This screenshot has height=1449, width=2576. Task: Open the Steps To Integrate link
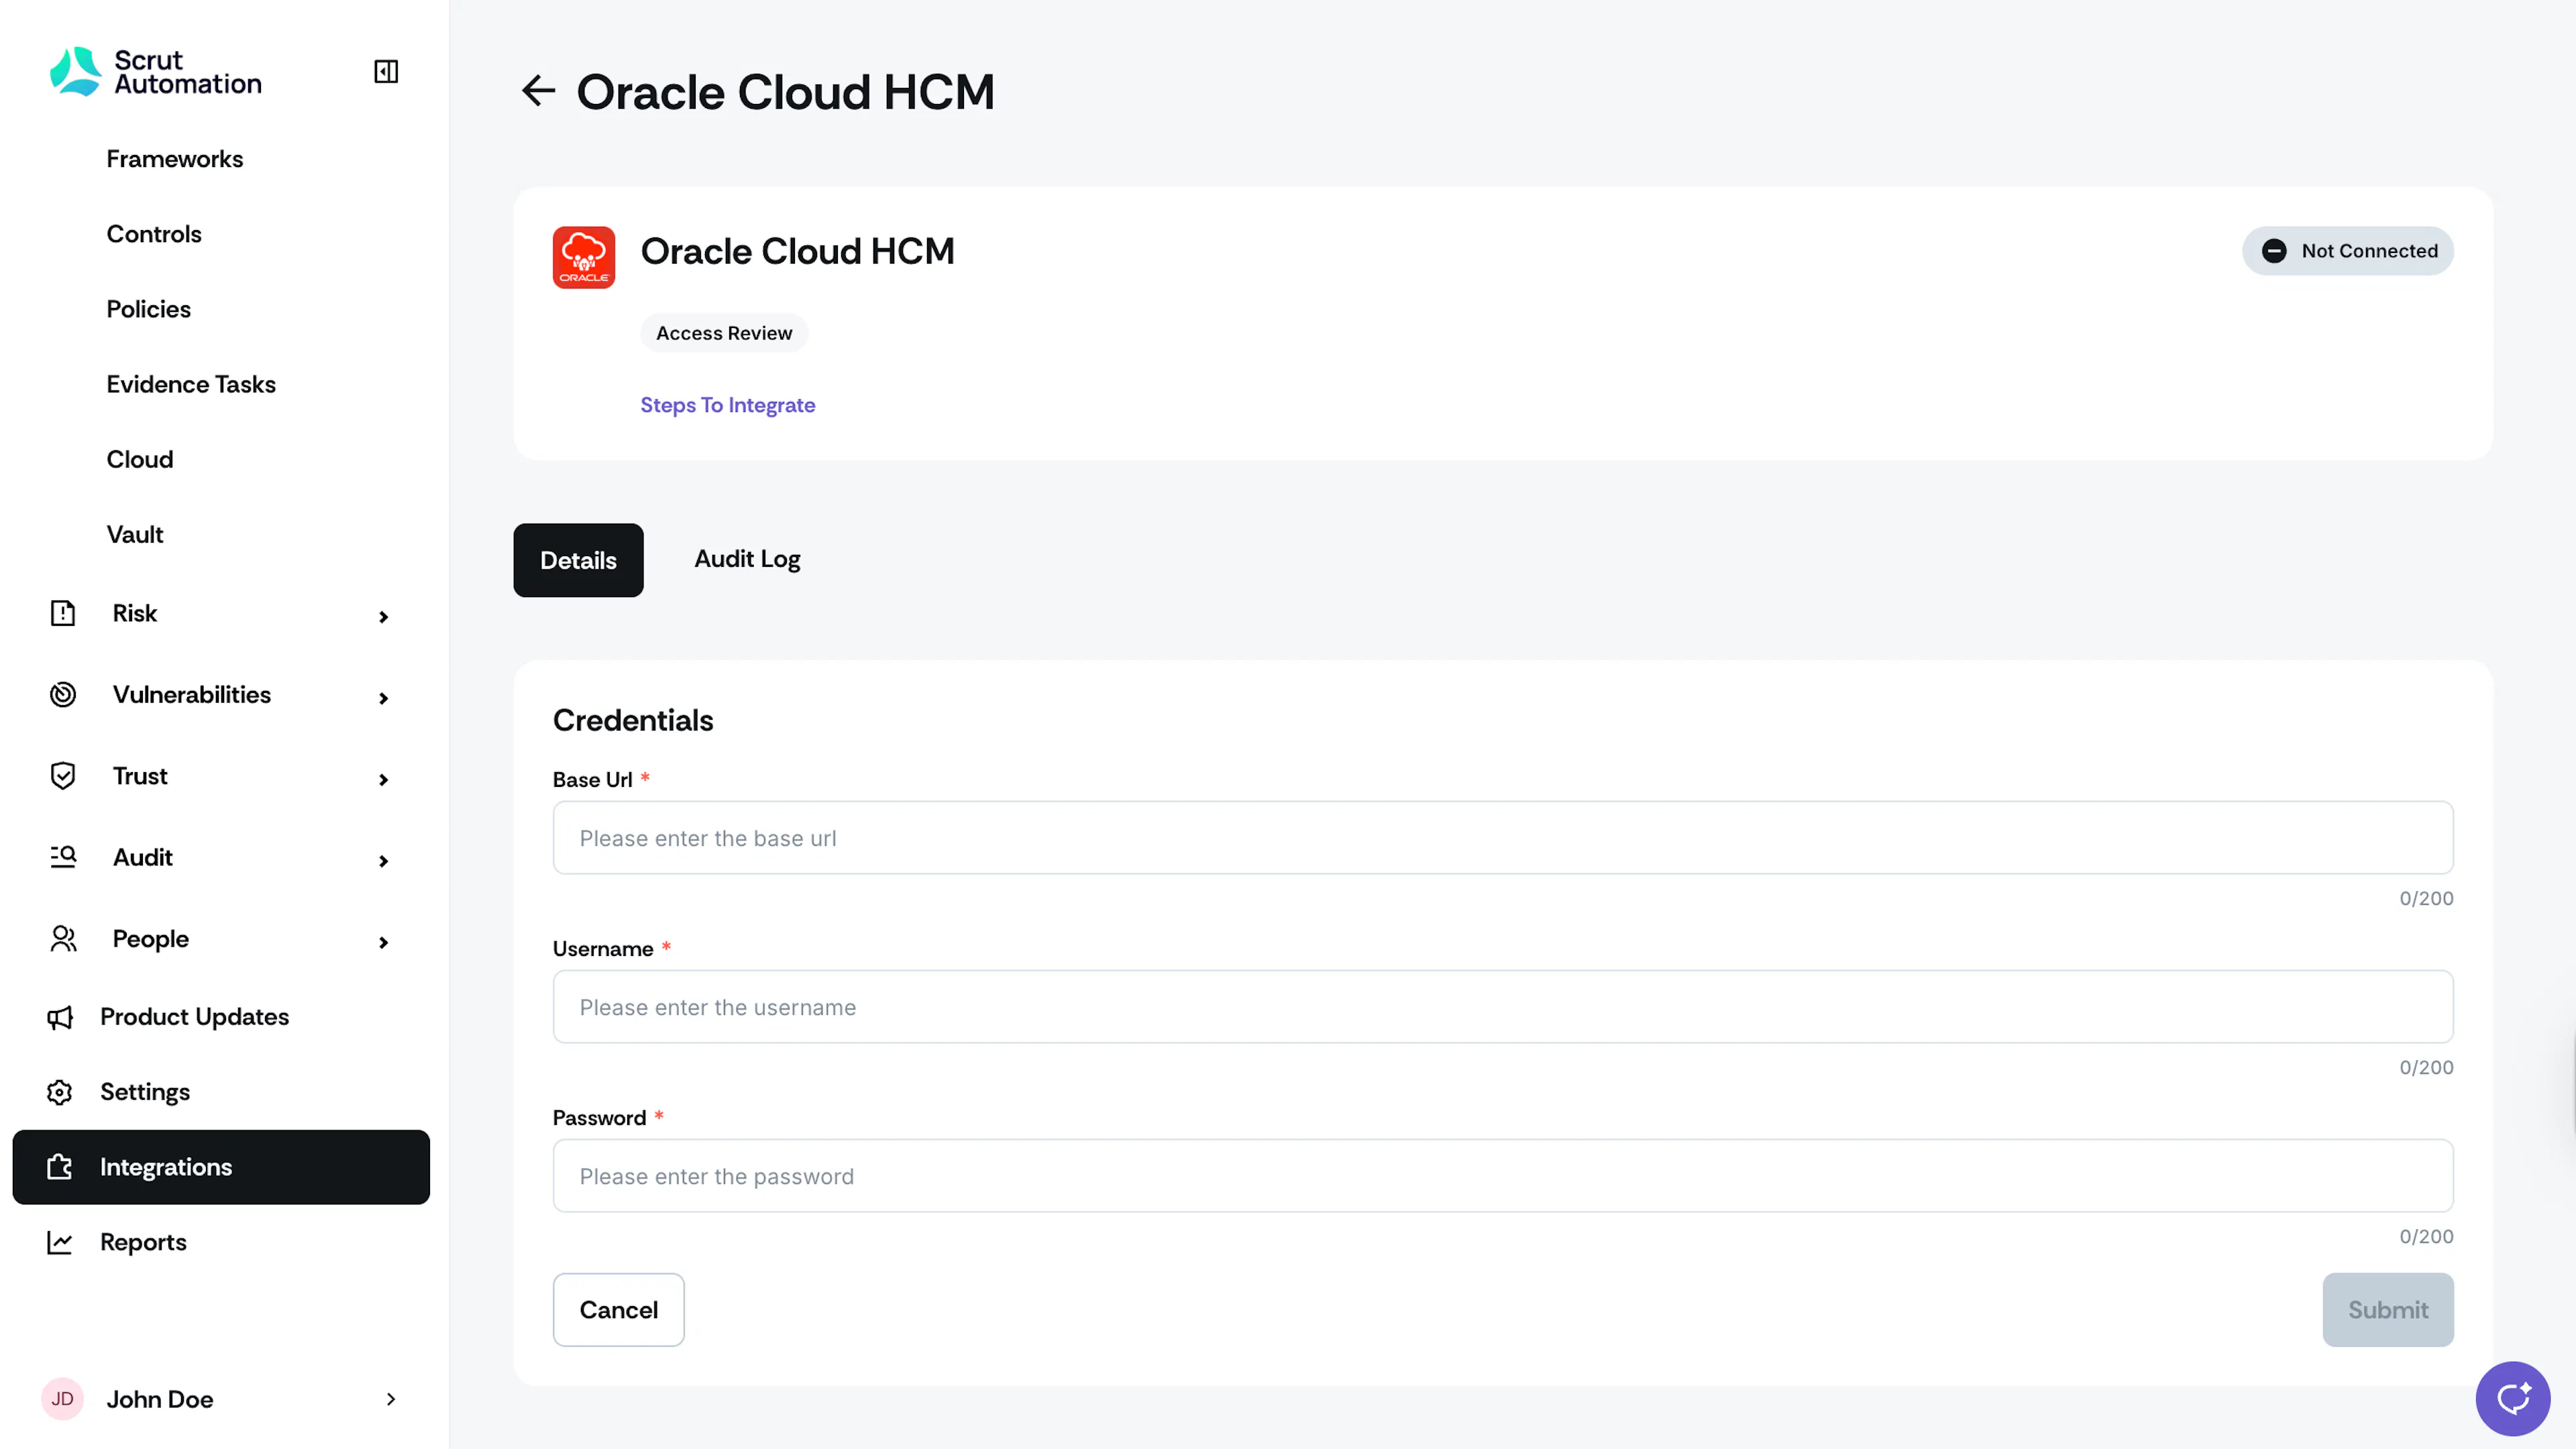pyautogui.click(x=727, y=405)
